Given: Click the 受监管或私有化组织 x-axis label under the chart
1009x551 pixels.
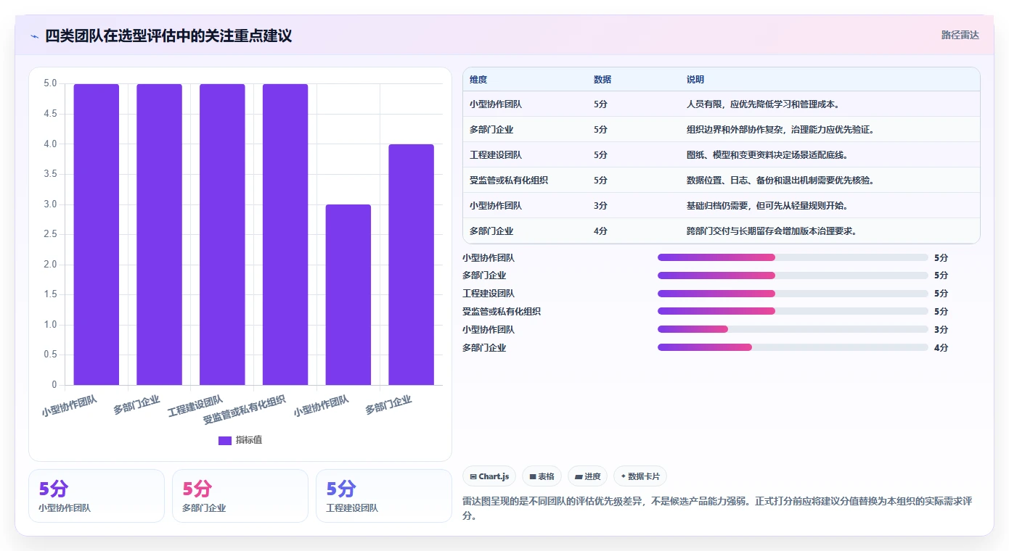Looking at the screenshot, I should click(245, 410).
